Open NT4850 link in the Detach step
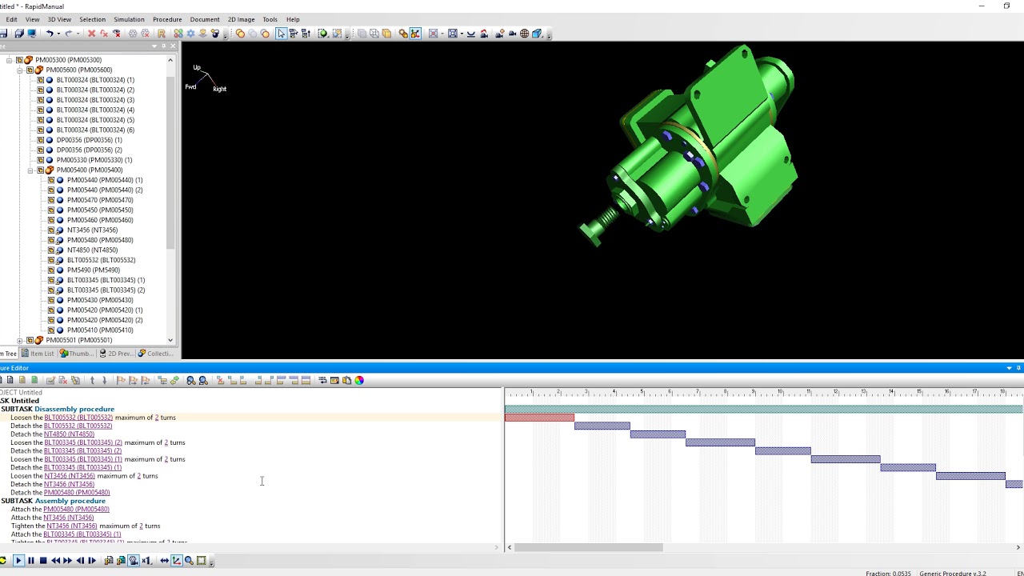 coord(69,434)
